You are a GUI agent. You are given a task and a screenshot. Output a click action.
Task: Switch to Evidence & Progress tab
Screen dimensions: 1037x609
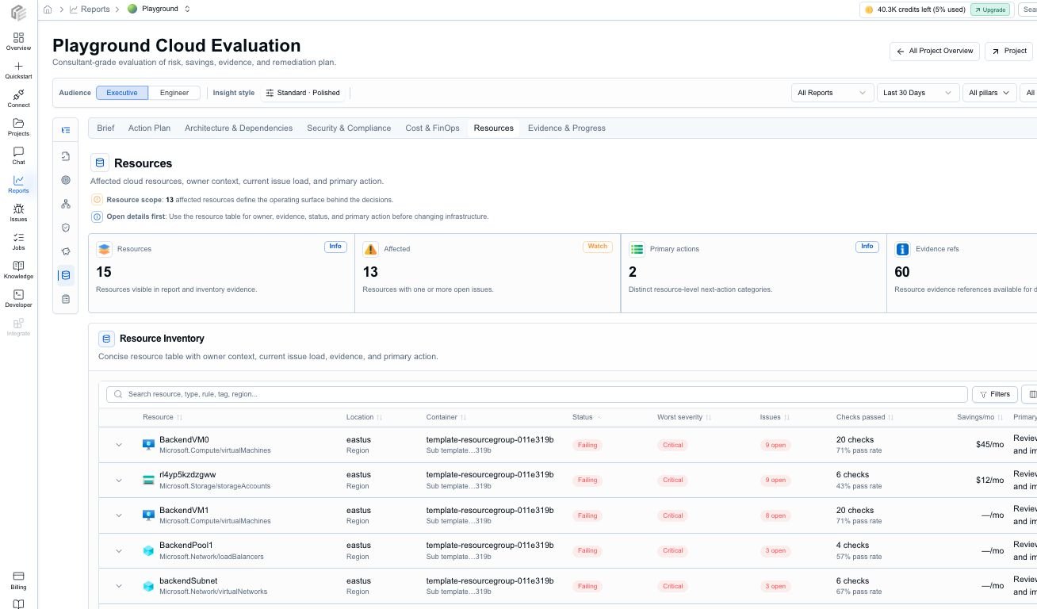[x=567, y=128]
